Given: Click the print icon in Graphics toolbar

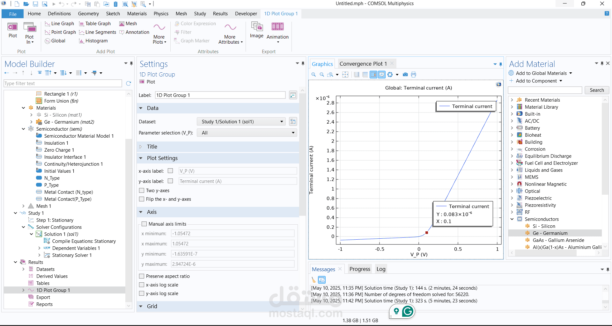Looking at the screenshot, I should (x=414, y=75).
